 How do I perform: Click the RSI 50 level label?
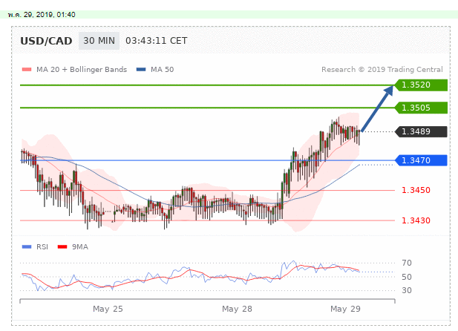tap(407, 277)
